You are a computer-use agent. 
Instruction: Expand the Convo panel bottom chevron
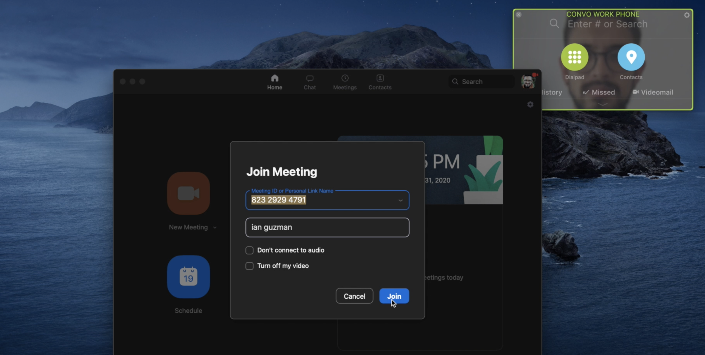pyautogui.click(x=602, y=104)
